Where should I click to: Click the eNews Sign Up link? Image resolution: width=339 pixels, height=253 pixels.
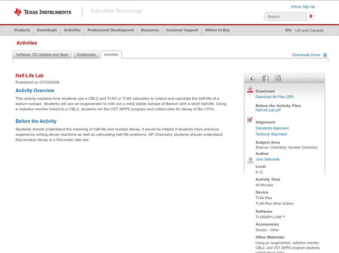[x=303, y=7]
